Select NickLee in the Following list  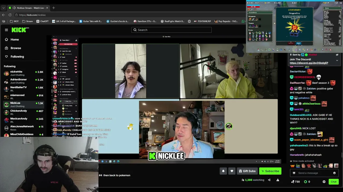point(24,105)
